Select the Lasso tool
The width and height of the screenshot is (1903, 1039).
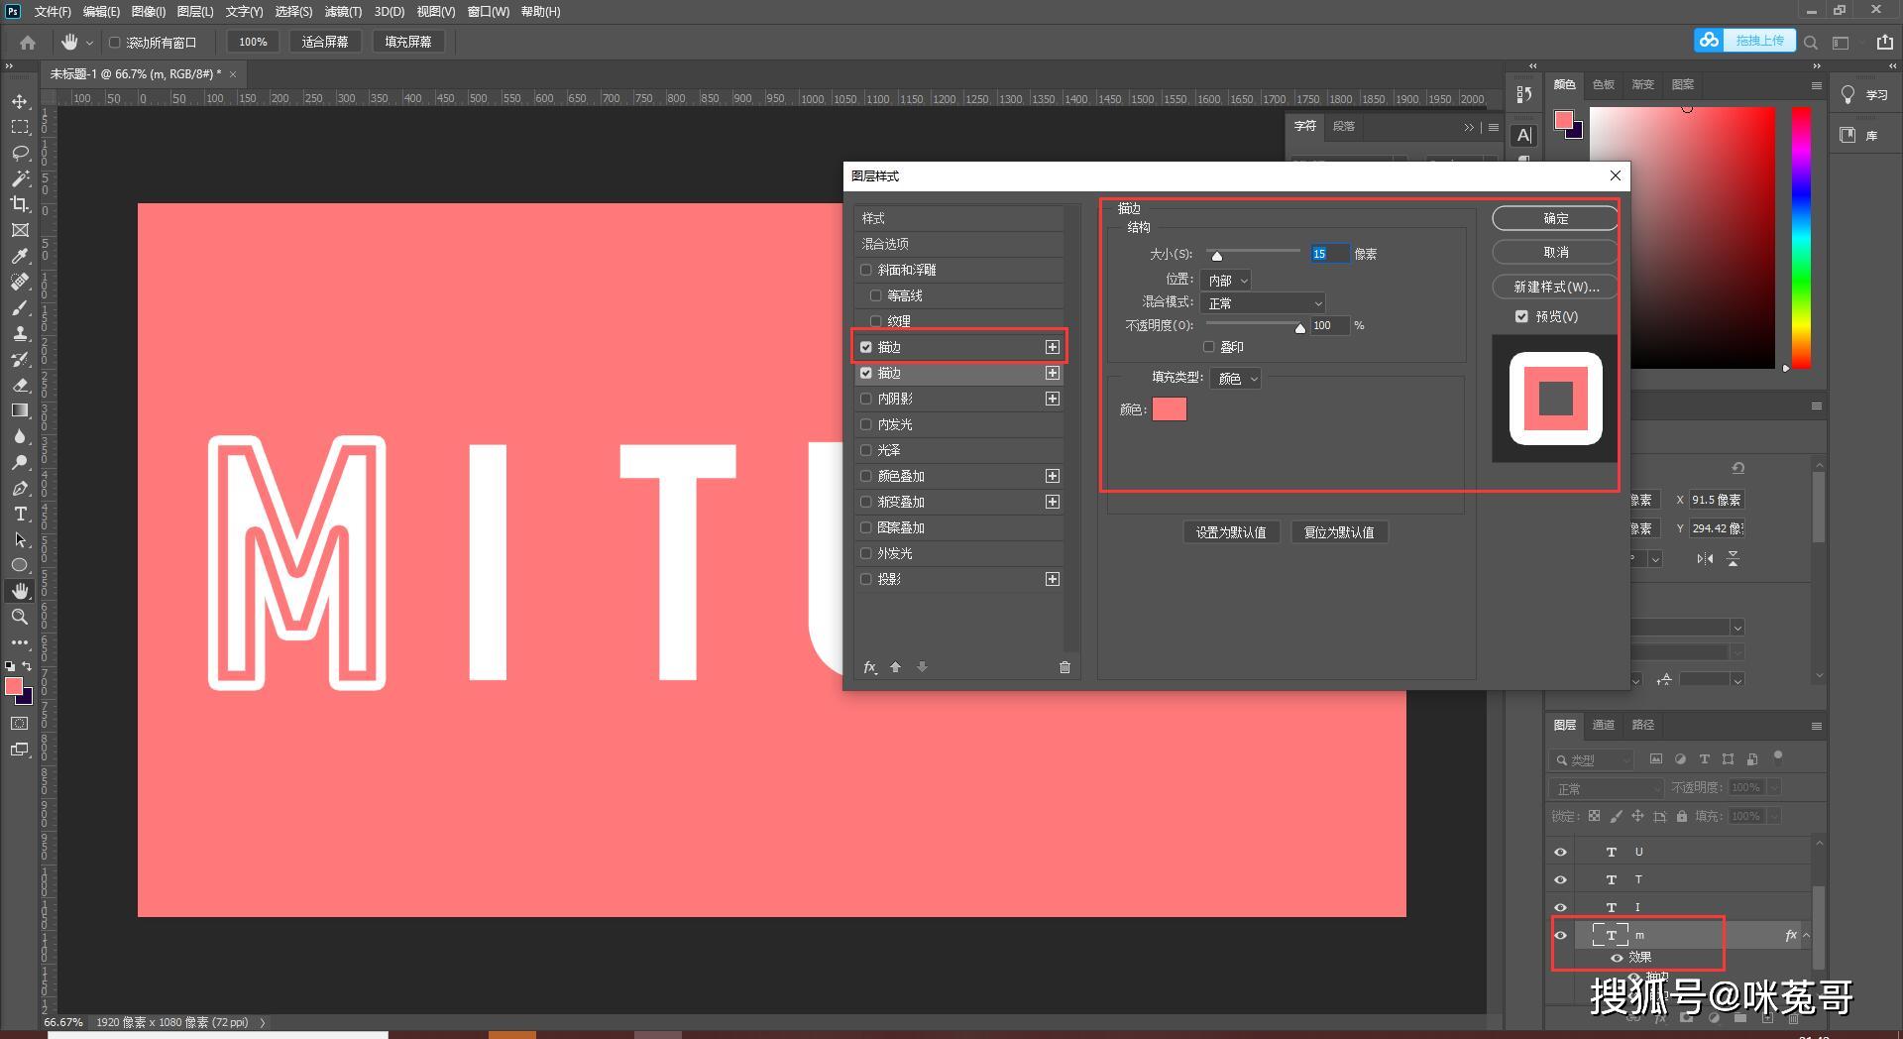tap(20, 153)
